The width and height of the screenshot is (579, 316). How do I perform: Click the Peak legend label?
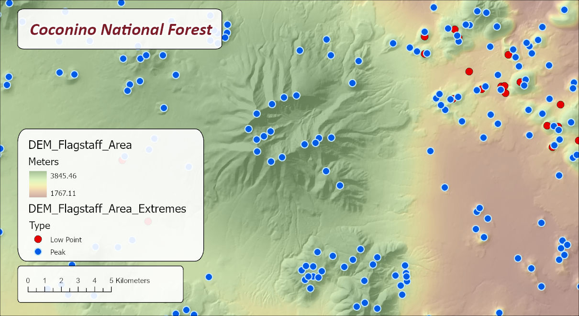58,252
